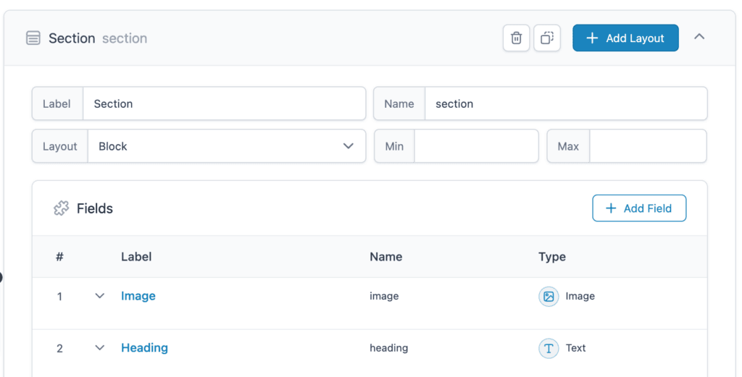Image resolution: width=742 pixels, height=377 pixels.
Task: Click the 'Image' type text in row 1
Action: (580, 296)
